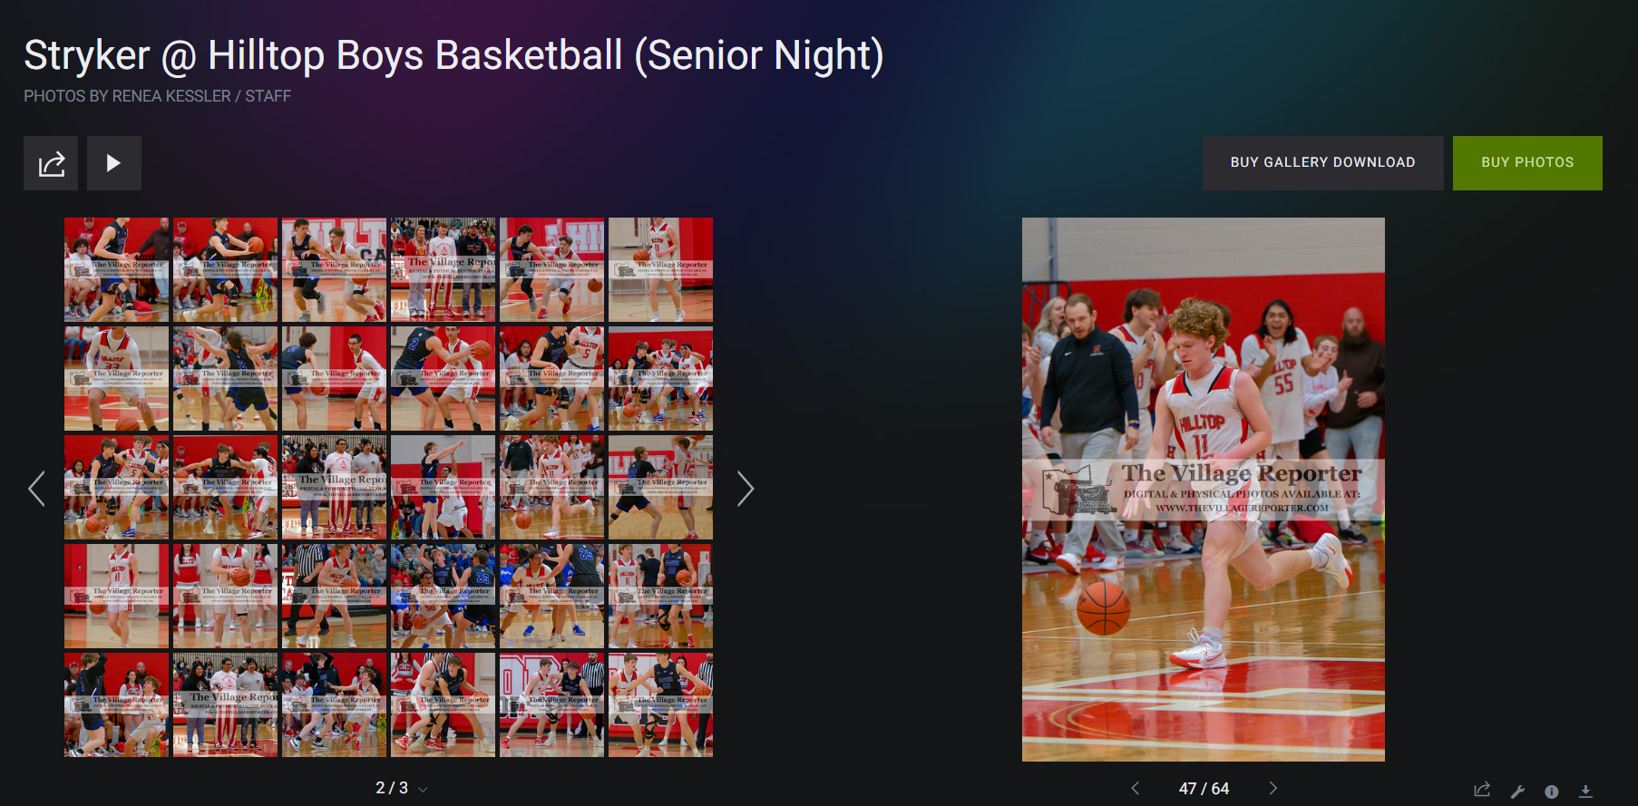Select first thumbnail in bottom row
Viewport: 1638px width, 806px height.
(x=116, y=704)
